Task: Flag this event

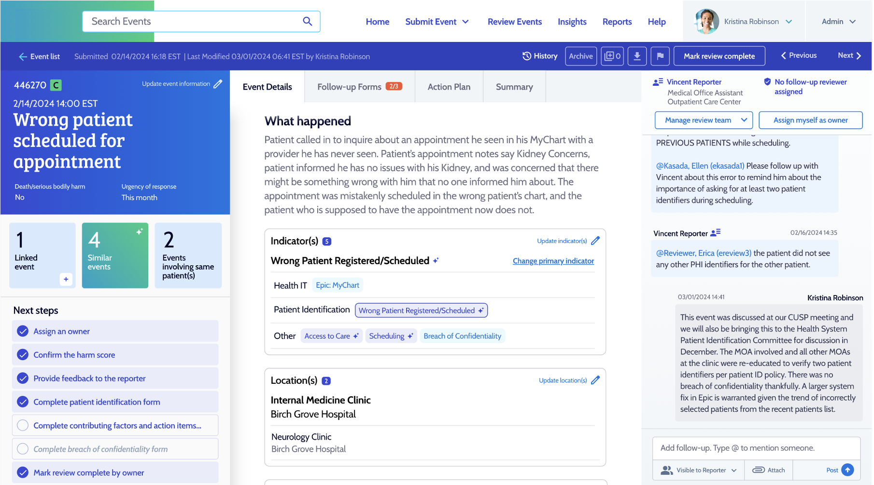Action: (660, 56)
